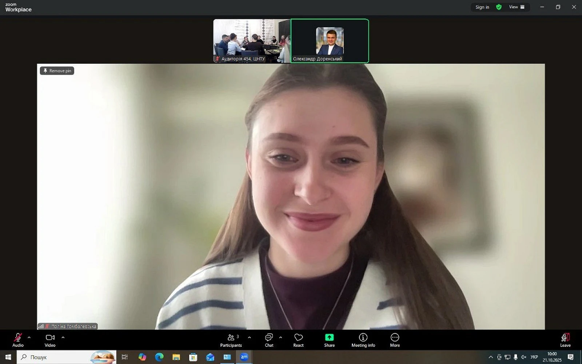Image resolution: width=582 pixels, height=364 pixels.
Task: Remove pin from the pinned video
Action: 57,71
